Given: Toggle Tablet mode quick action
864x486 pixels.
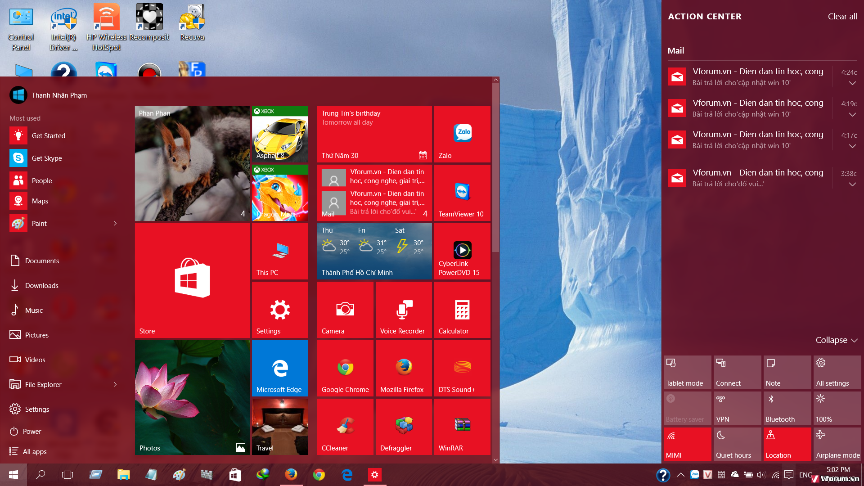Looking at the screenshot, I should [687, 372].
